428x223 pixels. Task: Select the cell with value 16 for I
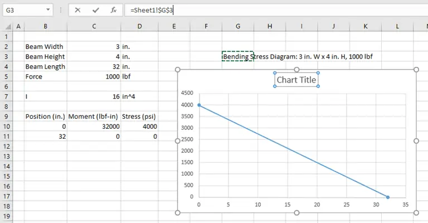tap(94, 96)
